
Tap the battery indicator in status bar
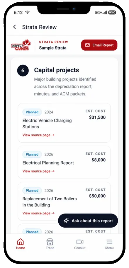[x=112, y=13]
